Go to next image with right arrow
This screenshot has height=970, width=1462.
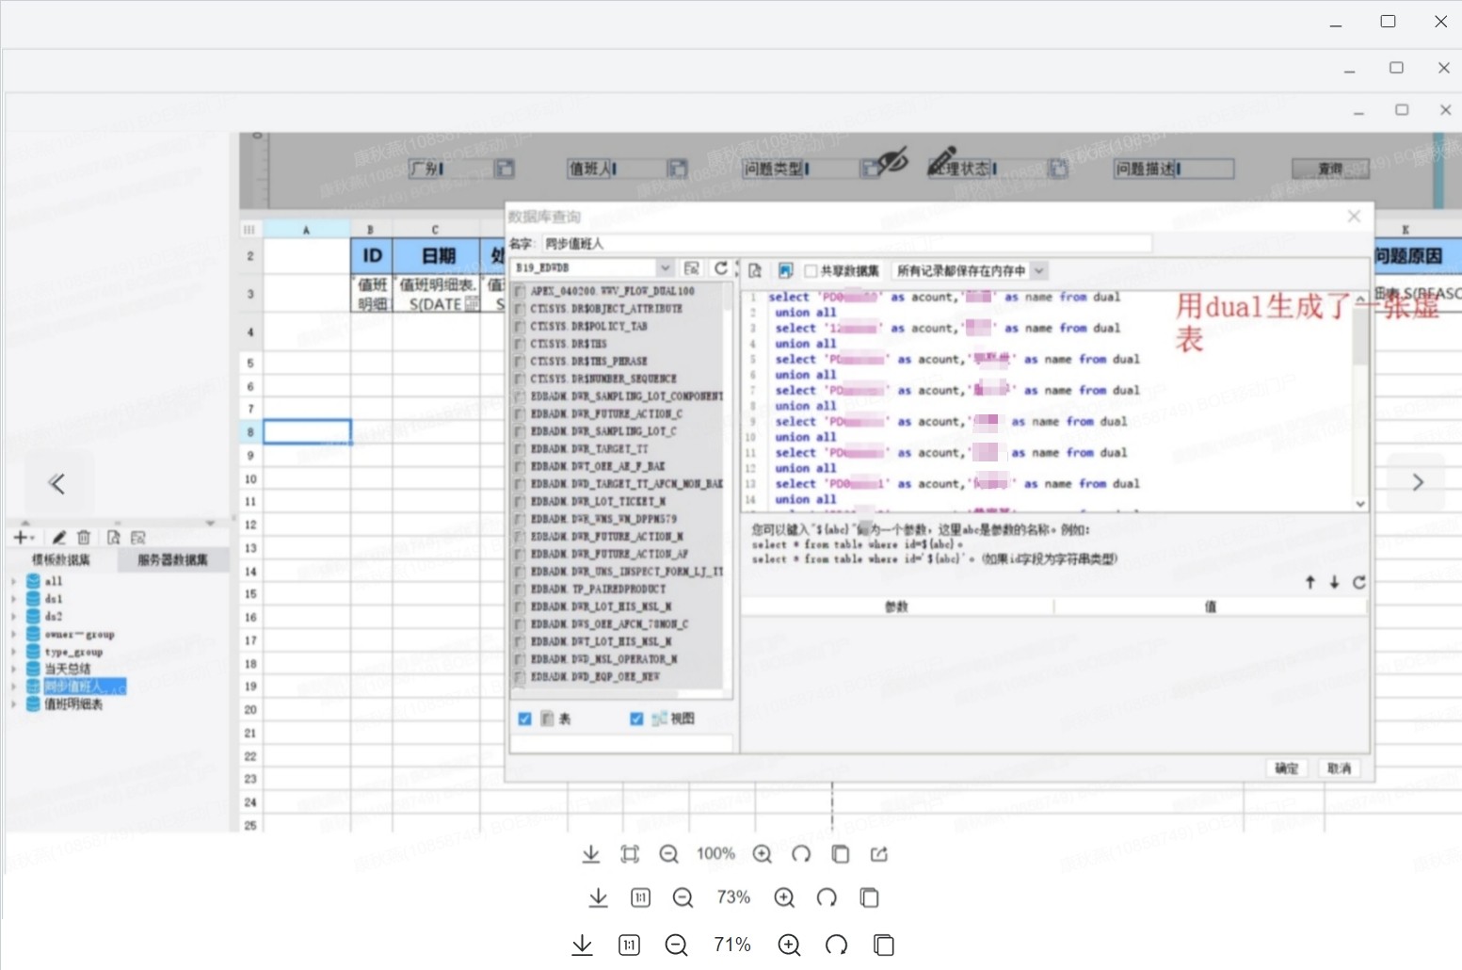(x=1417, y=482)
